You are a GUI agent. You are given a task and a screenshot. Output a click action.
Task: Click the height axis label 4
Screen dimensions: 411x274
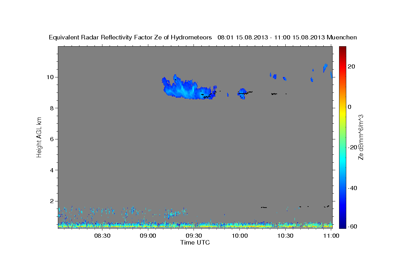pos(52,170)
